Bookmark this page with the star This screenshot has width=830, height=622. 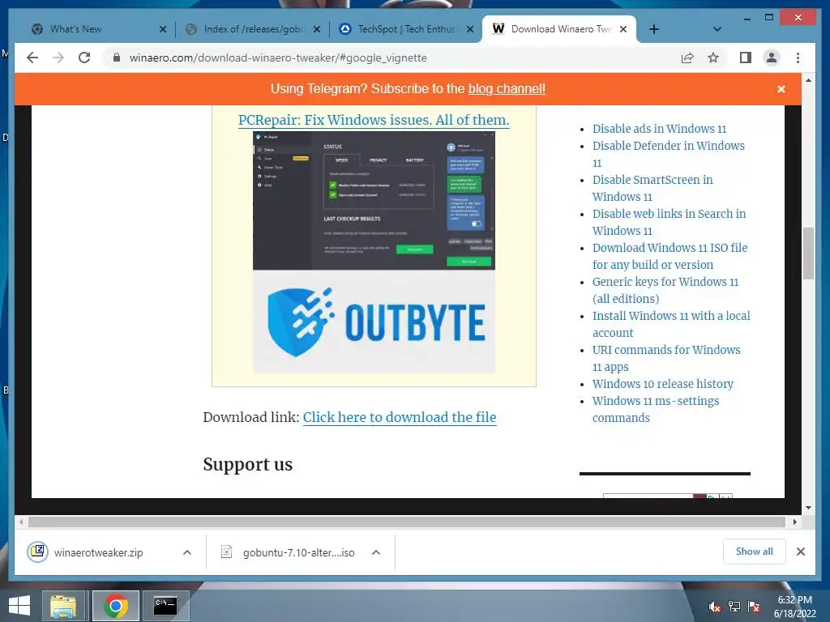pyautogui.click(x=713, y=58)
